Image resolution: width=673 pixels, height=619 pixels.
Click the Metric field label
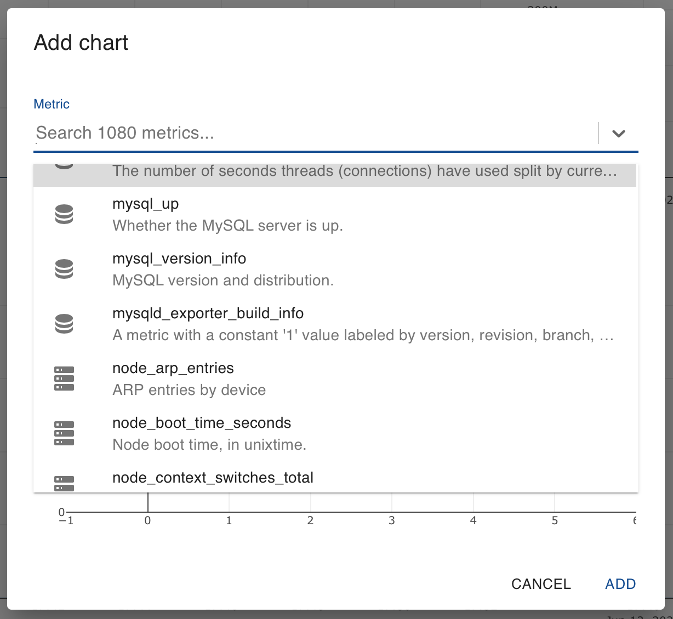pyautogui.click(x=52, y=104)
